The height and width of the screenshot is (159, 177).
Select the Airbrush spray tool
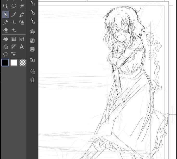[22, 22]
